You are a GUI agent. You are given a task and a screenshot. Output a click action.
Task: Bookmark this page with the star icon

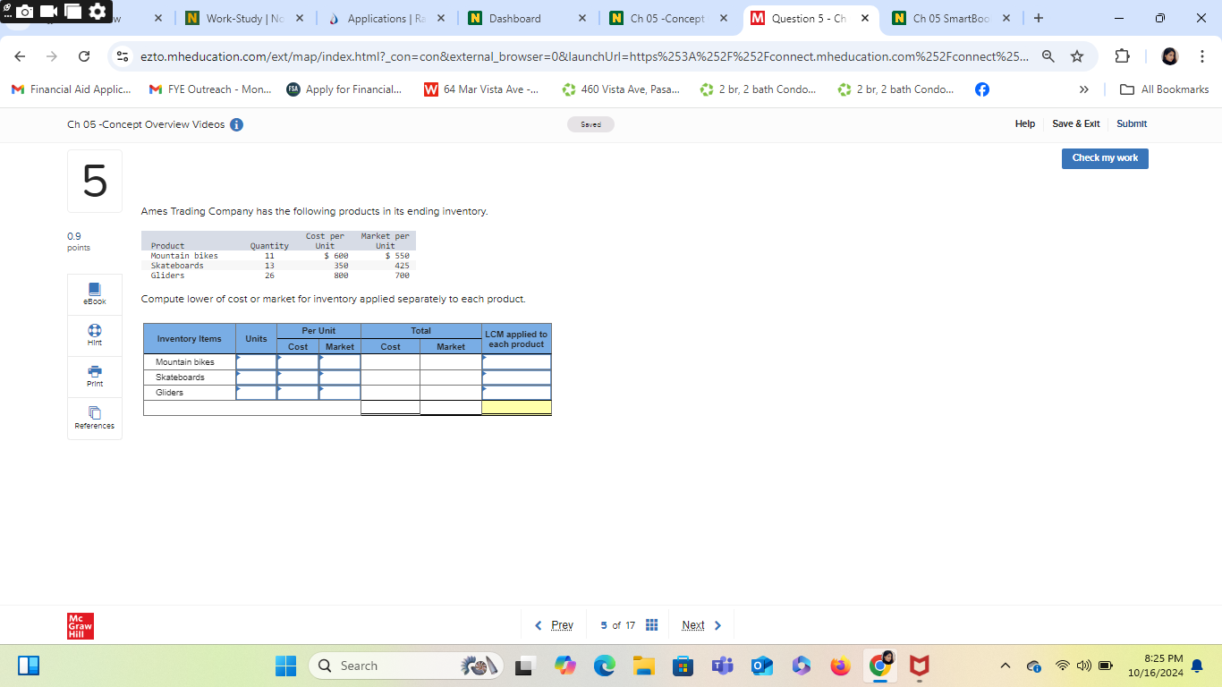point(1077,56)
